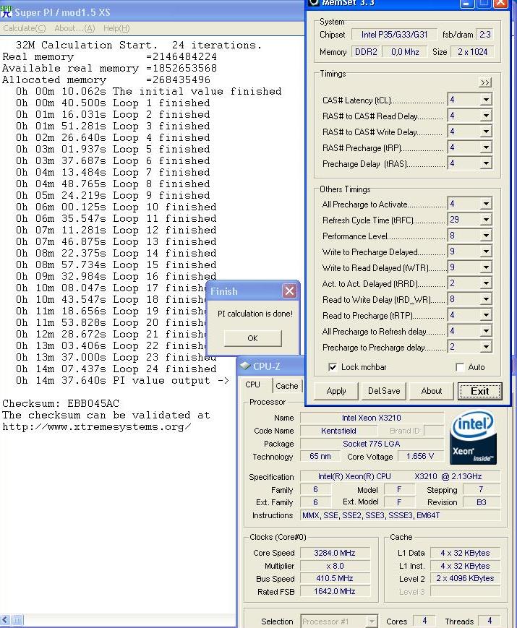Viewport: 517px width, 628px height.
Task: Click the Kentsfield code name value
Action: pyautogui.click(x=338, y=431)
